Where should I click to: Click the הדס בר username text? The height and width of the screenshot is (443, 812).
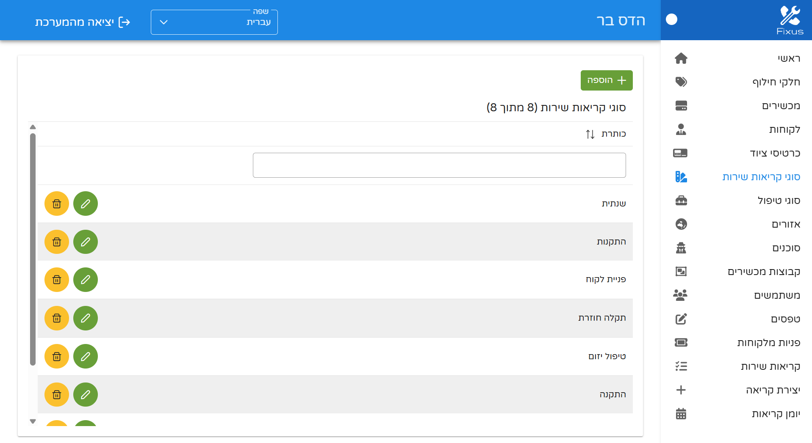point(621,20)
